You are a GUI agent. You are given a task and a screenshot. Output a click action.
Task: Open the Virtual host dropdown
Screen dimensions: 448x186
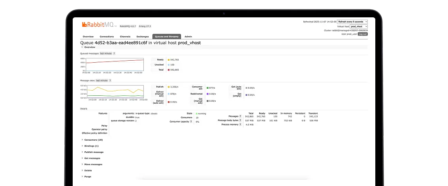point(358,26)
